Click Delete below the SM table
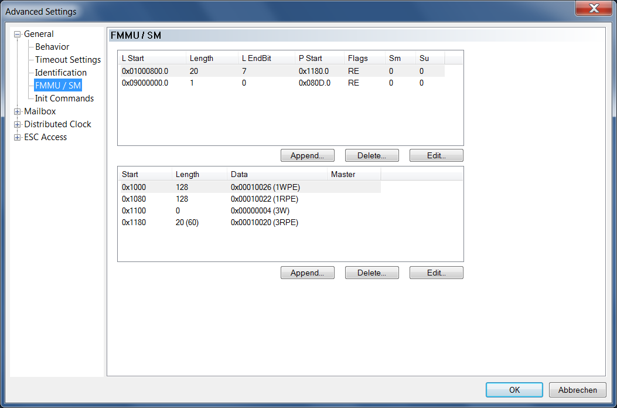Viewport: 617px width, 408px height. coord(372,273)
